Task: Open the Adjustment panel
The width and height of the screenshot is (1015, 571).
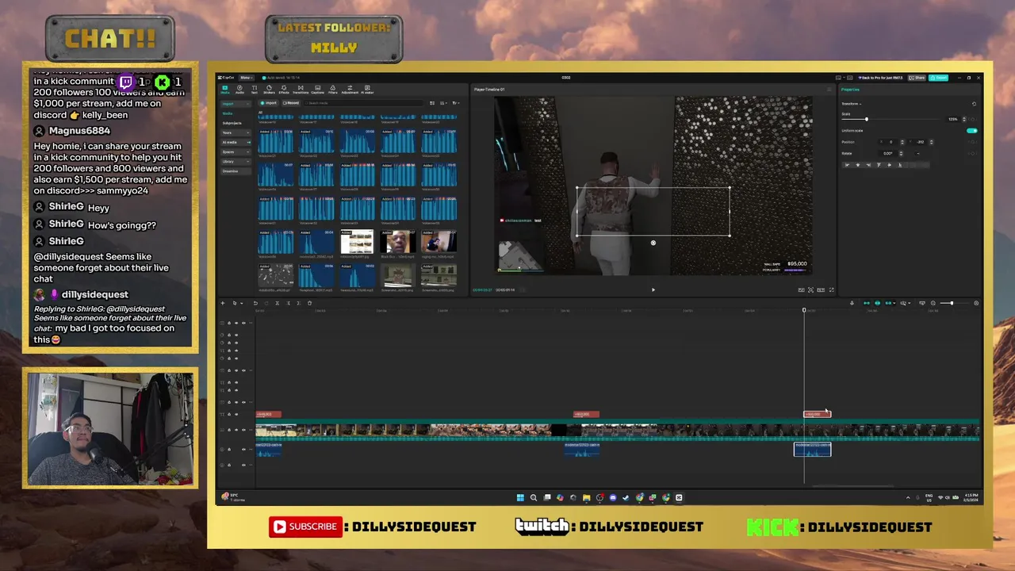Action: [350, 90]
